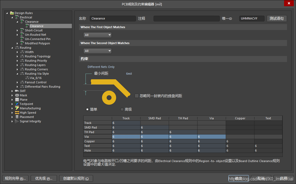This screenshot has height=184, width=296.
Task: Expand the SMT tree node
Action: (12, 91)
